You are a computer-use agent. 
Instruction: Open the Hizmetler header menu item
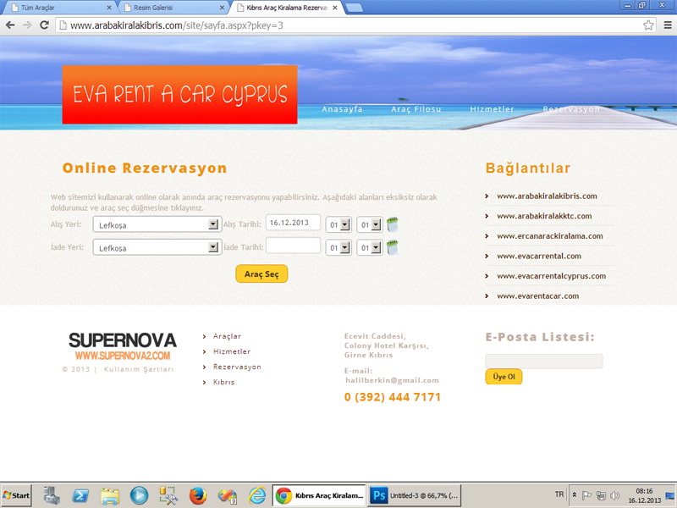(493, 109)
